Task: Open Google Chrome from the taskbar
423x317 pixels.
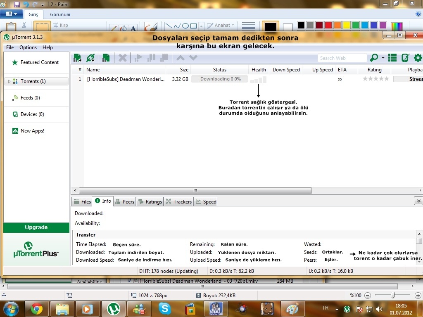Action: [x=36, y=309]
